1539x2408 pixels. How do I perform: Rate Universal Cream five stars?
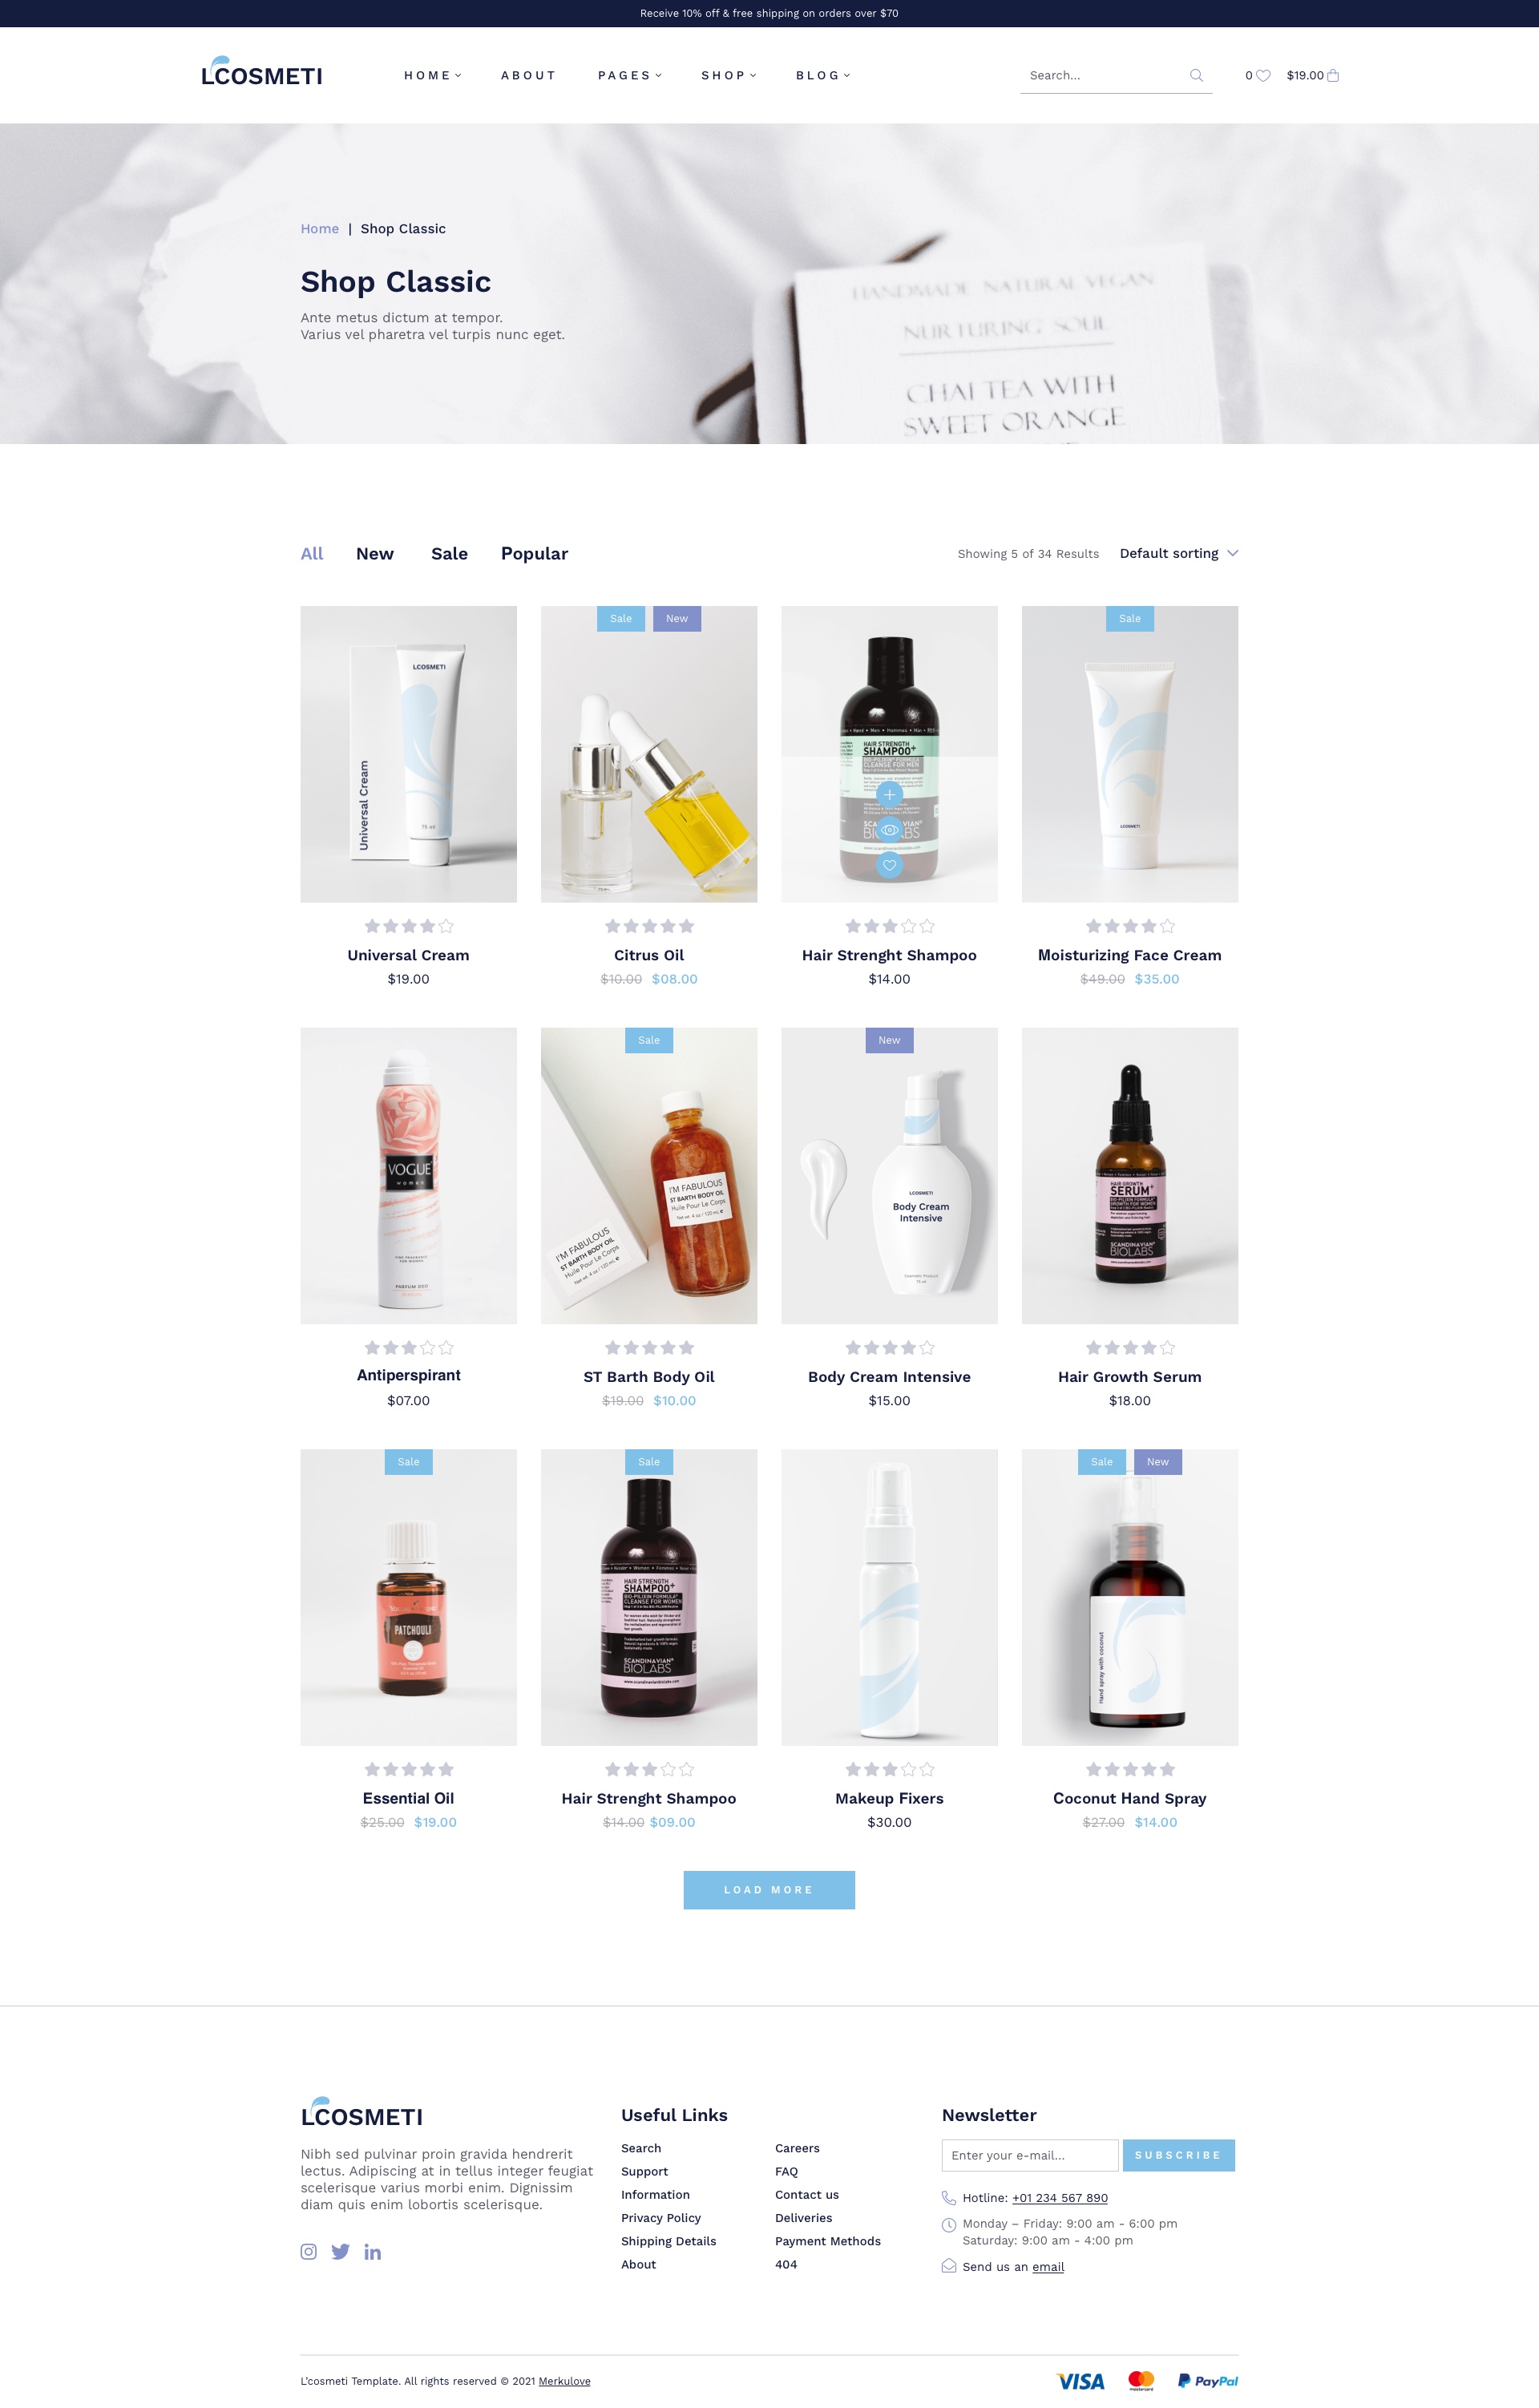446,926
